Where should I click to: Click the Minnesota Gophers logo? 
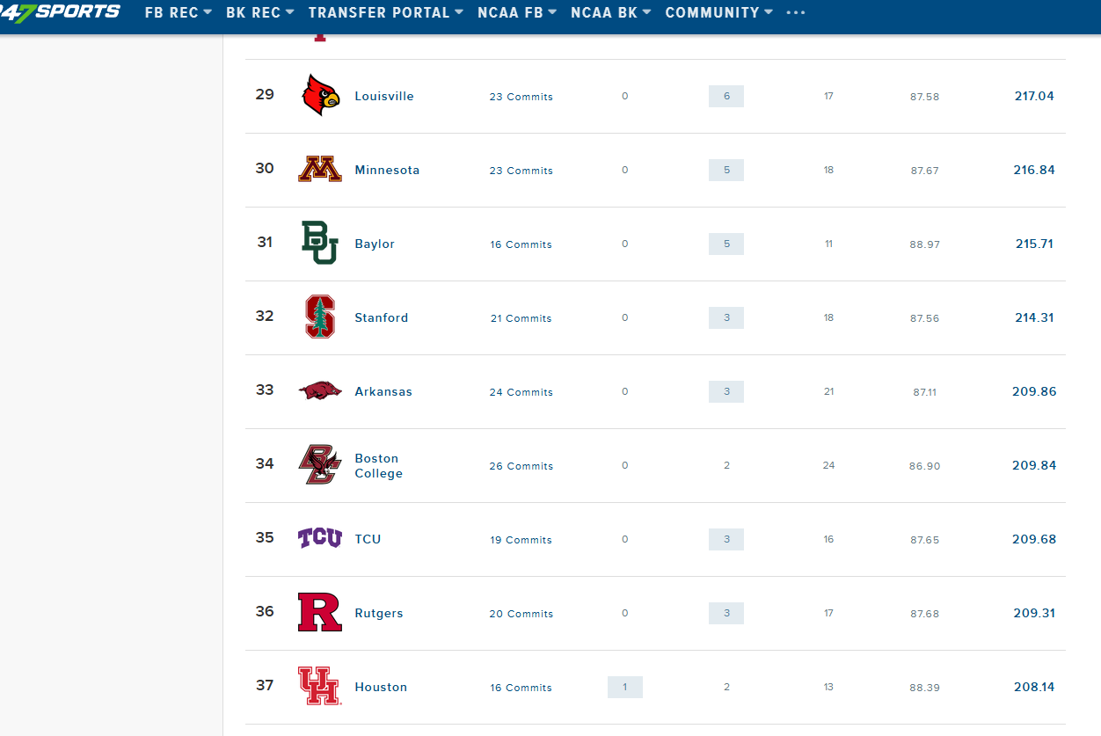click(x=320, y=170)
